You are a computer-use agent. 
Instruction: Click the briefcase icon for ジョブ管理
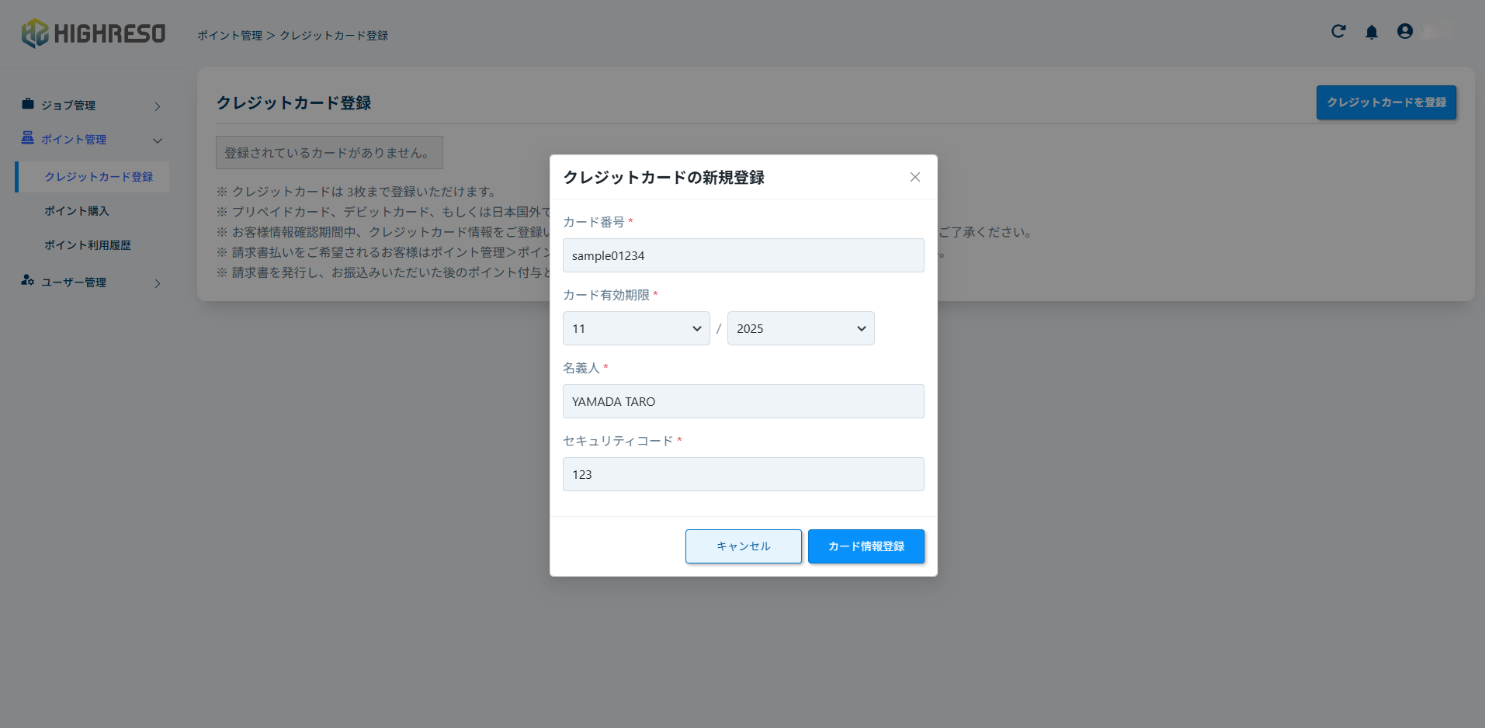[28, 104]
